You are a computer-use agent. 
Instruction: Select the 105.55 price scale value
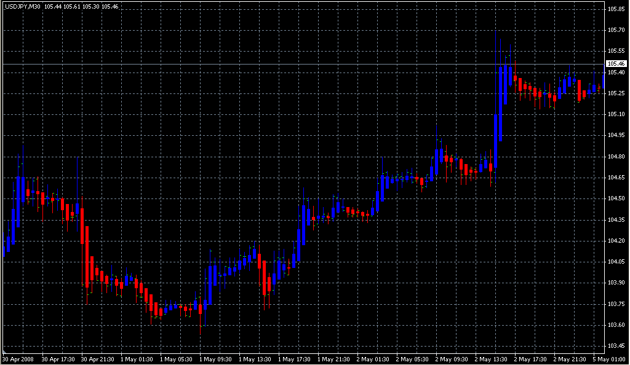click(616, 51)
